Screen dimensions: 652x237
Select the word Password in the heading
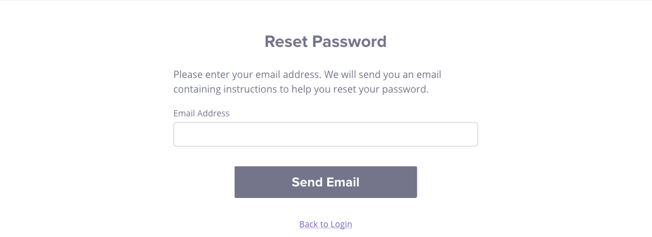(x=349, y=41)
